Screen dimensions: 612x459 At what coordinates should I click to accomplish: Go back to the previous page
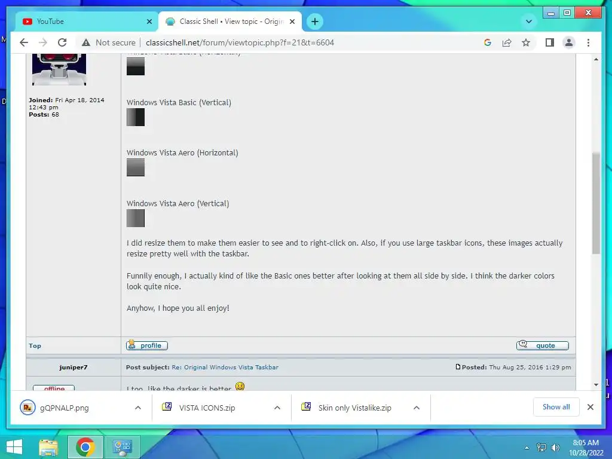pos(24,42)
